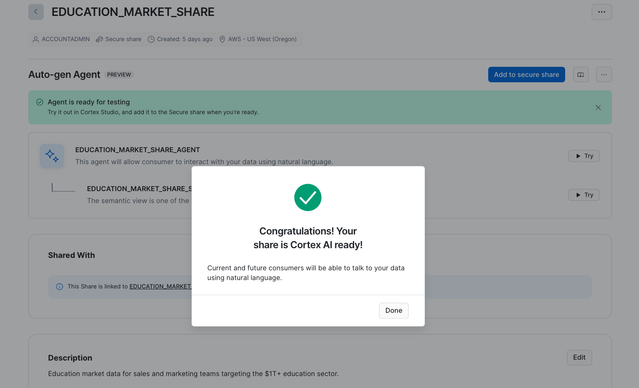639x388 pixels.
Task: Click the 'Agent is ready for testing' text
Action: point(89,102)
